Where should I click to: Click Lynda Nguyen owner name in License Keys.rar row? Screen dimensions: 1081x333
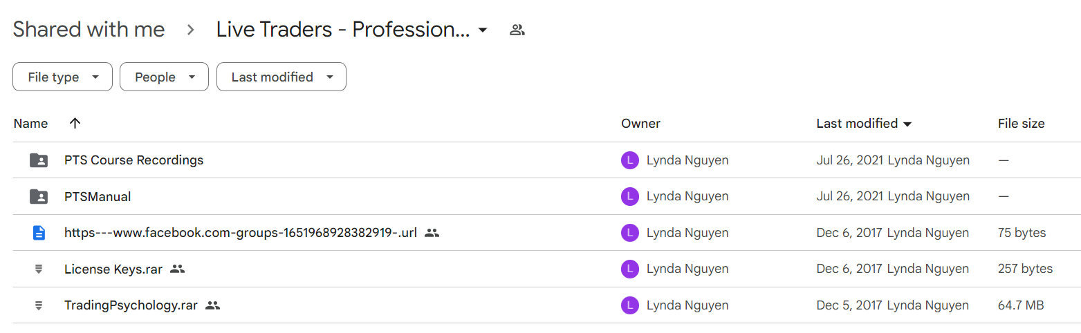(x=687, y=269)
